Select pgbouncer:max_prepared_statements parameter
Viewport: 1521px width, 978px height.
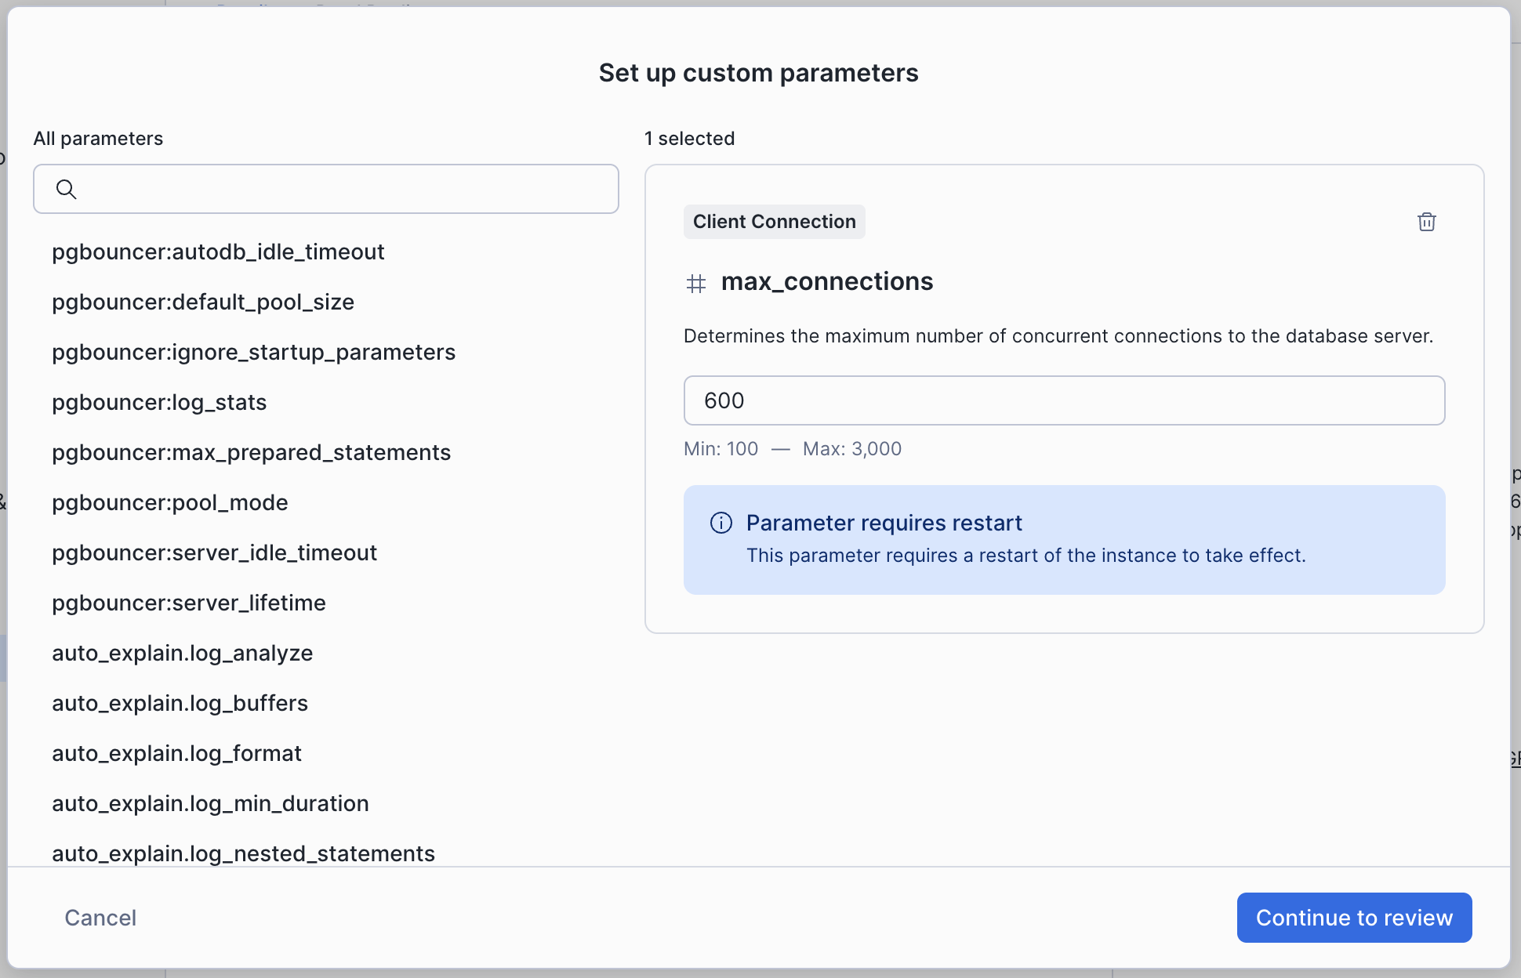click(251, 452)
